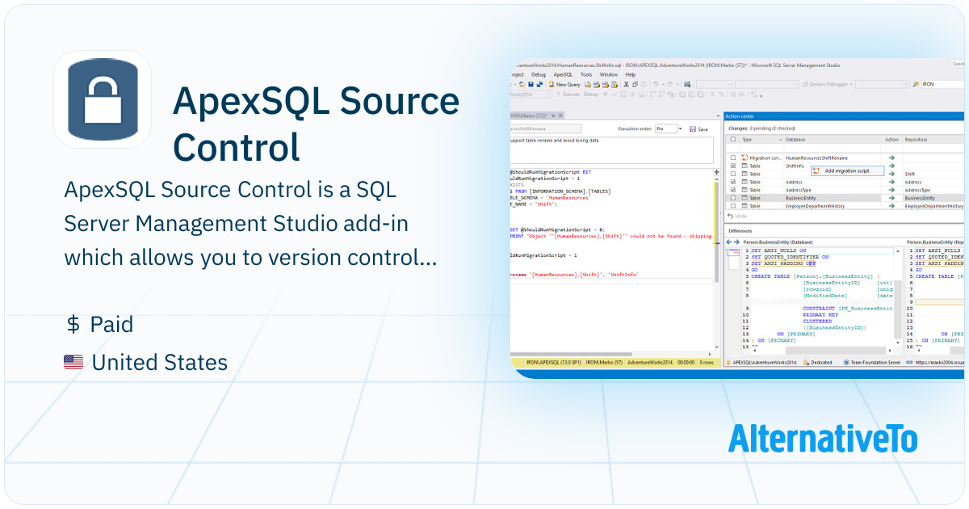Click the Dedicated model status item

point(817,363)
